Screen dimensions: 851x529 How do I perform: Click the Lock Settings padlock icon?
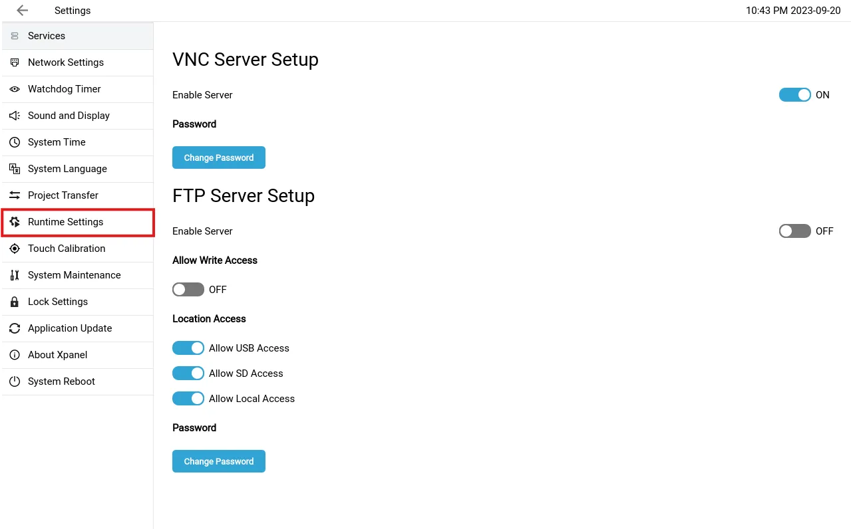coord(15,302)
